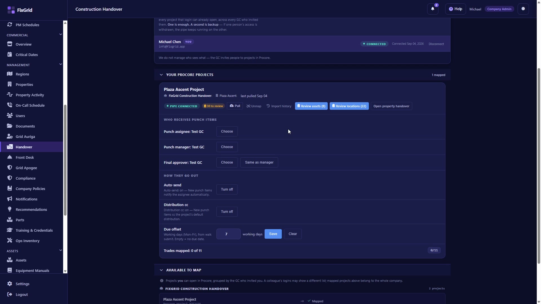The width and height of the screenshot is (541, 304).
Task: Click Open property handover
Action: (x=391, y=106)
